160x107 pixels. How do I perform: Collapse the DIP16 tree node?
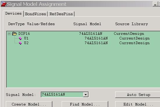[9, 34]
